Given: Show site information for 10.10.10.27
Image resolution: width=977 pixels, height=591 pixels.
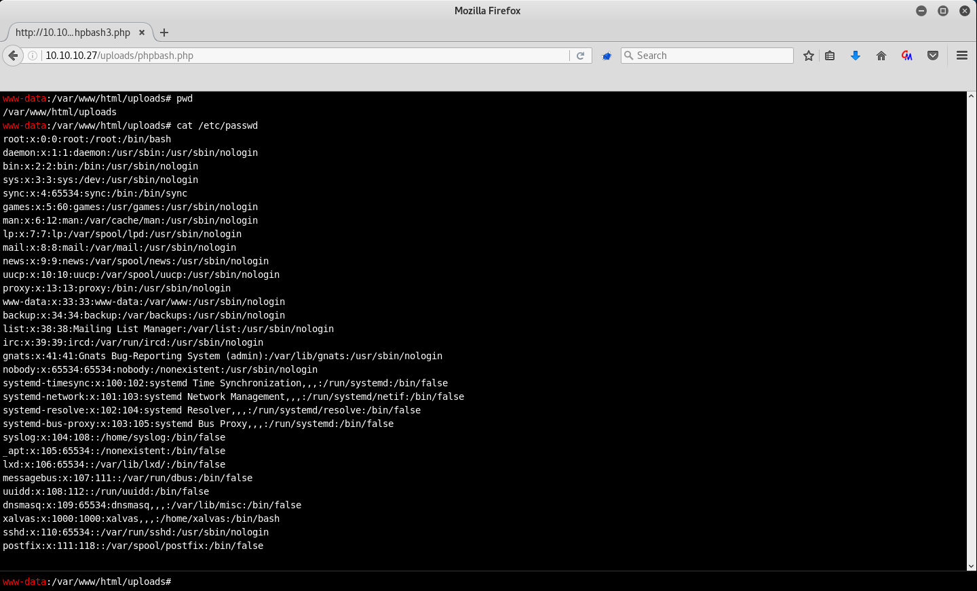Looking at the screenshot, I should coord(33,56).
